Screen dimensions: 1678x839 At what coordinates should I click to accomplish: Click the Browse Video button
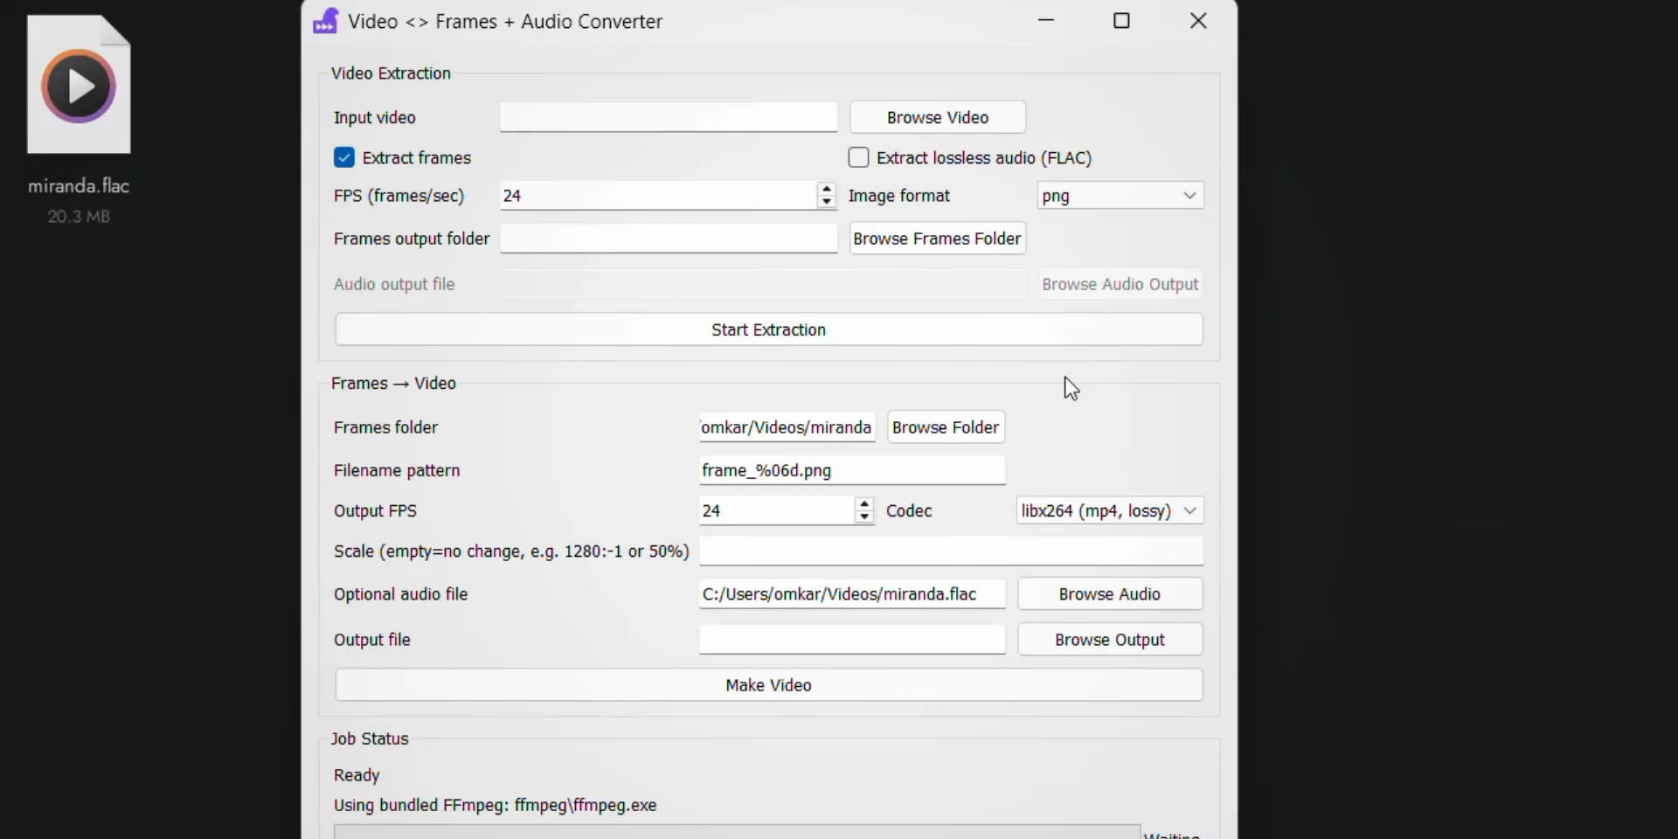938,117
